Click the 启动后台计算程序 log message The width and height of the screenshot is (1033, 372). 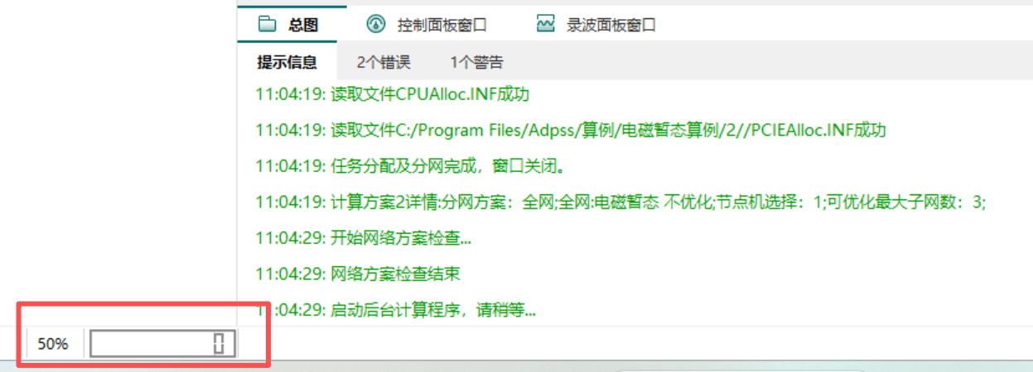pos(395,311)
